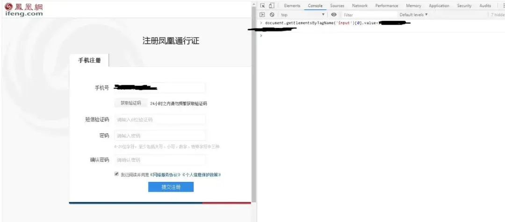505x222 pixels.
Task: Click the empty console prompt line
Action: click(x=382, y=35)
